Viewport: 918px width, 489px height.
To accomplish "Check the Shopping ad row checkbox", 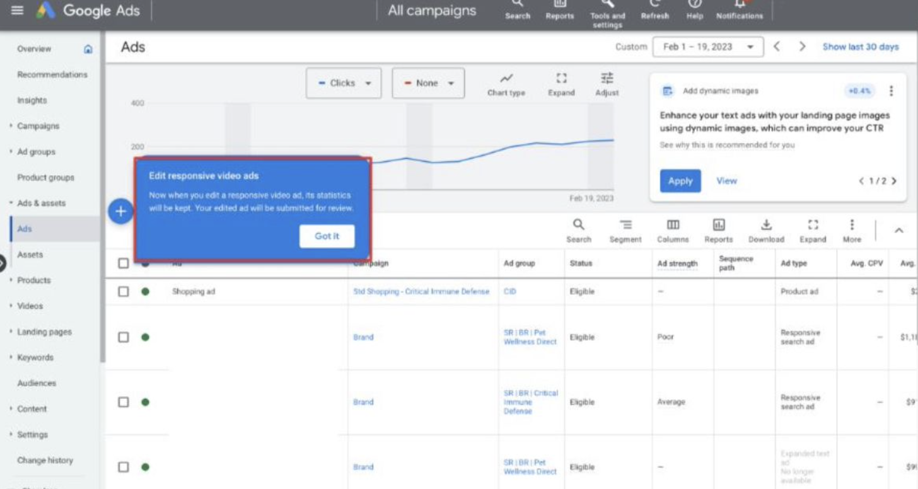I will click(x=124, y=292).
